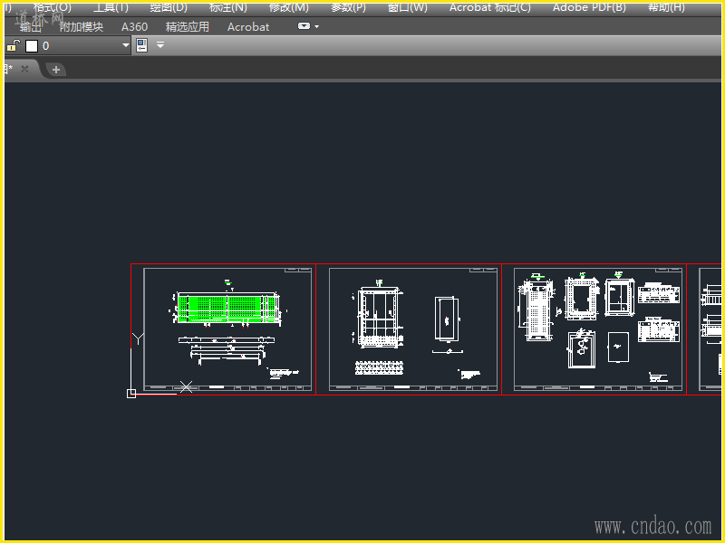Expand the ribbon display options arrow
This screenshot has height=543, width=725.
tap(316, 27)
